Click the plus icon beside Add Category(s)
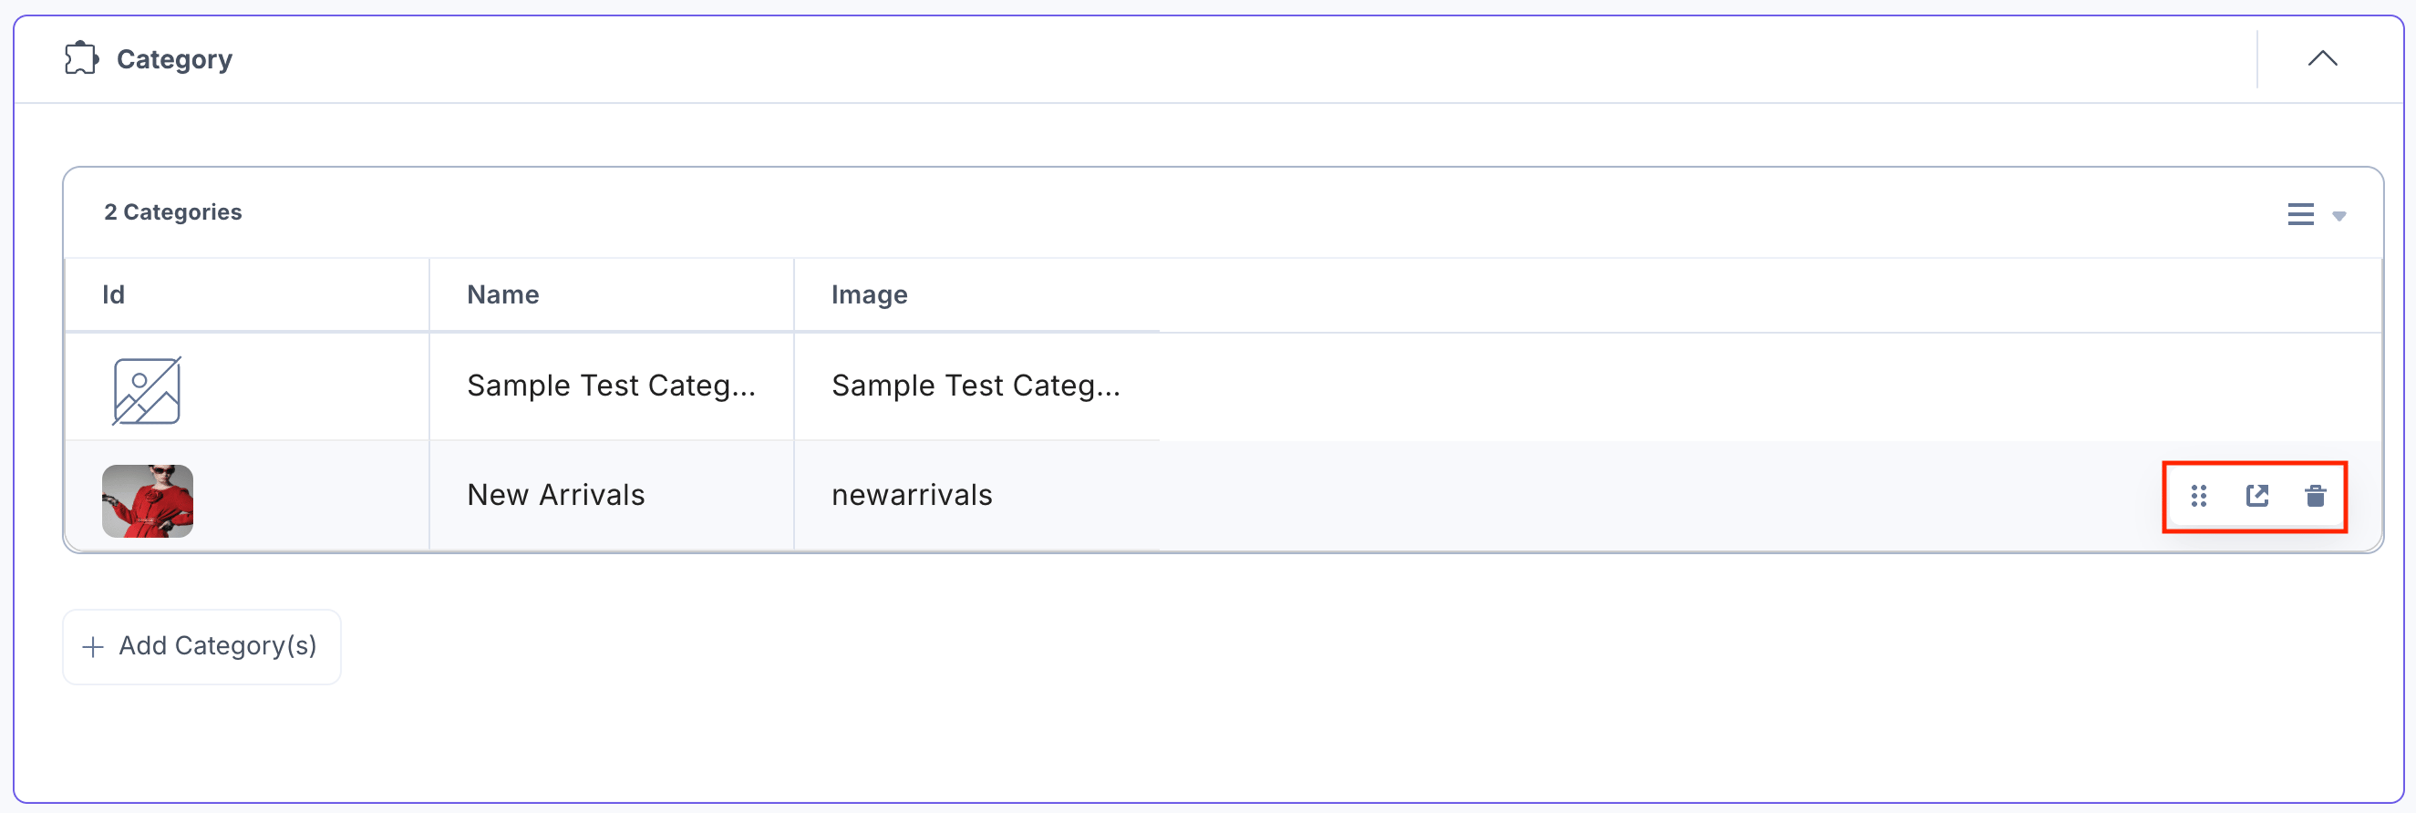2416x813 pixels. click(93, 647)
